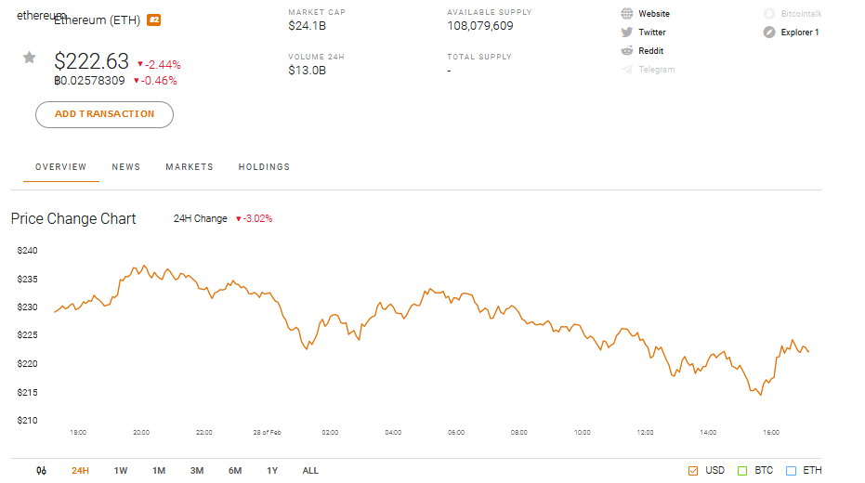Click the Reddit alien icon

(x=627, y=51)
